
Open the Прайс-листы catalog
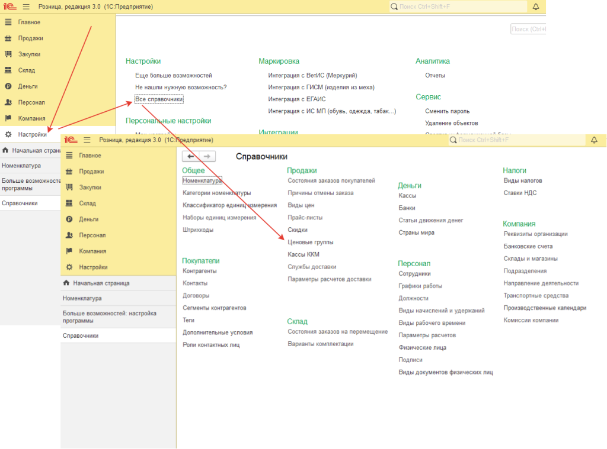pyautogui.click(x=305, y=218)
